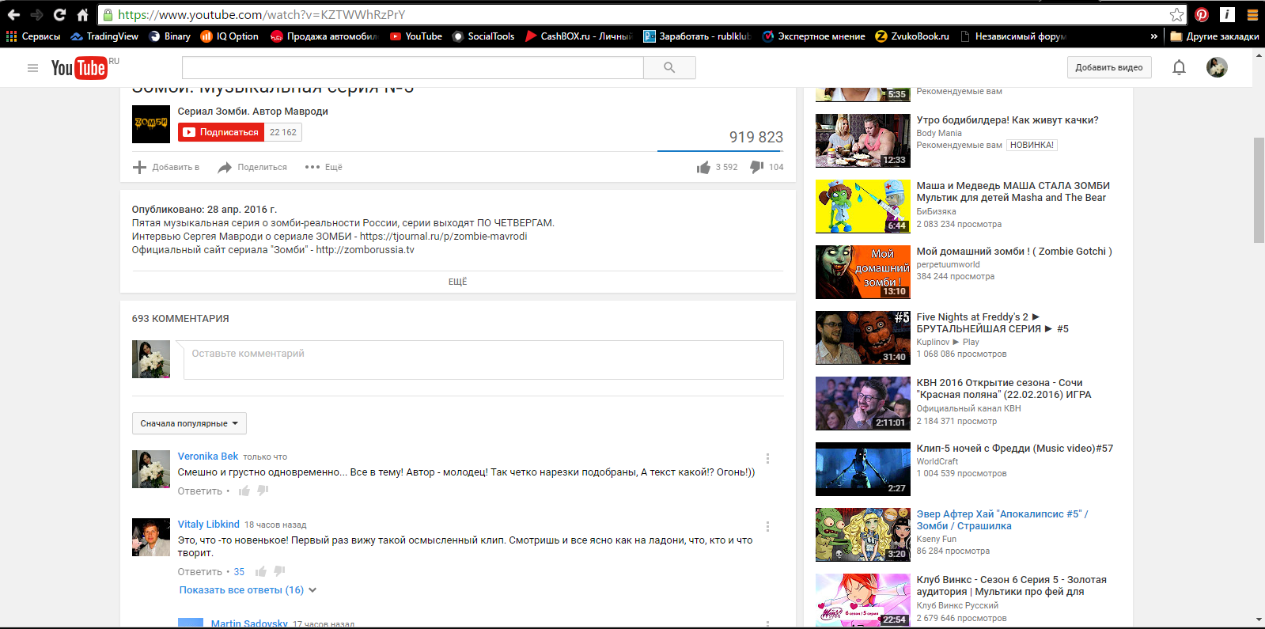The height and width of the screenshot is (629, 1265).
Task: Open the zomborussia.tv official site link
Action: pos(365,250)
